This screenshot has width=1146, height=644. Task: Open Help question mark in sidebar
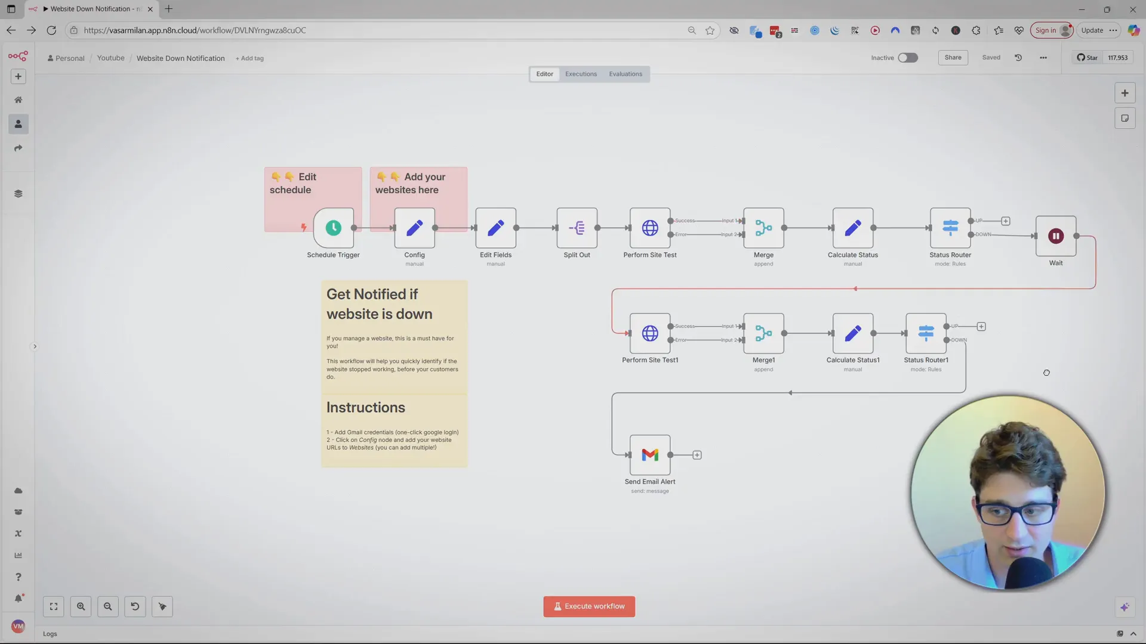click(18, 577)
